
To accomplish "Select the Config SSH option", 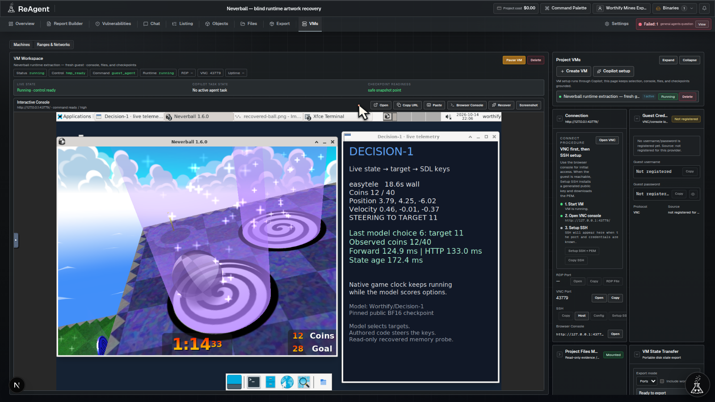I will coord(599,316).
